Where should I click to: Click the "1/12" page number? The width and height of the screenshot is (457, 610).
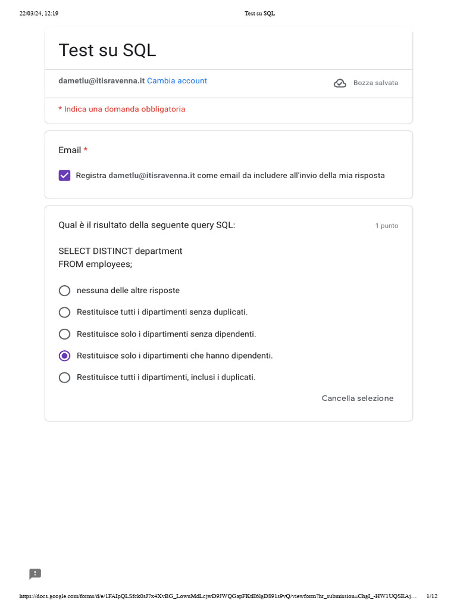[x=431, y=596]
